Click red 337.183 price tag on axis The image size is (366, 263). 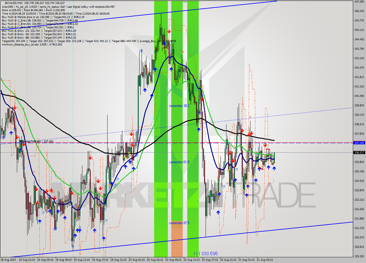(359, 143)
